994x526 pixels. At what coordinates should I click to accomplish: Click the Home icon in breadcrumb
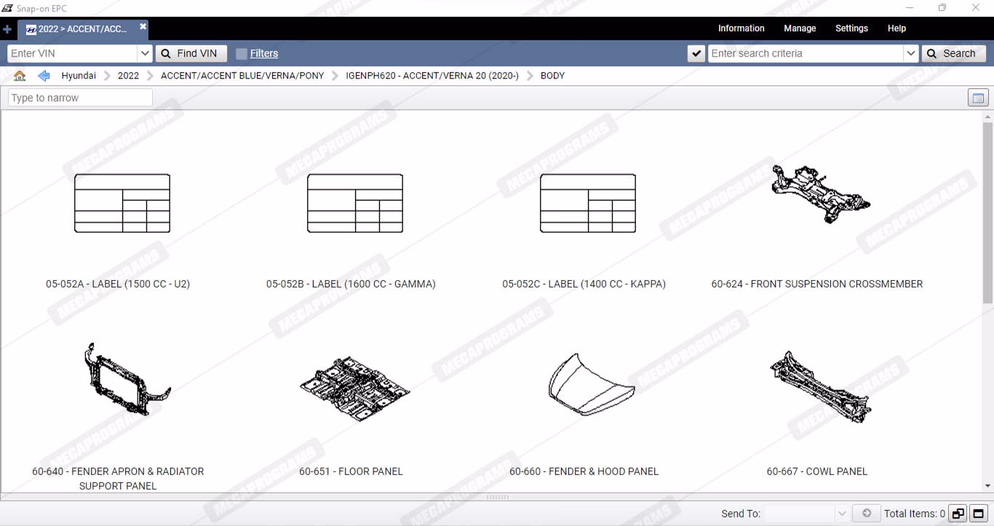20,76
